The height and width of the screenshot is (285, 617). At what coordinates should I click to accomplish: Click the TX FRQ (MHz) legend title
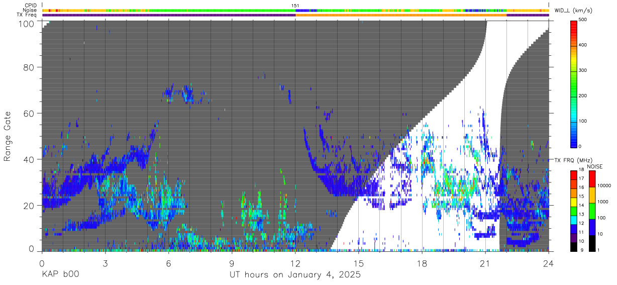click(x=573, y=160)
